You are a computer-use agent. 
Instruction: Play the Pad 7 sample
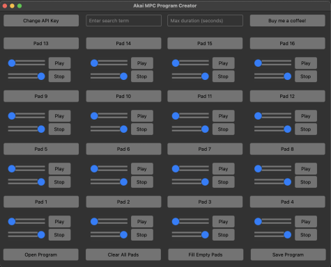click(223, 169)
